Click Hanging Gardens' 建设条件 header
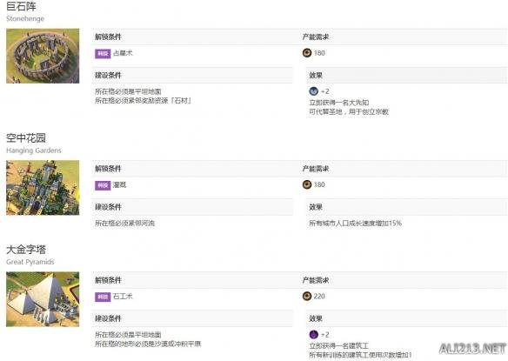This screenshot has height=361, width=508. click(x=108, y=207)
